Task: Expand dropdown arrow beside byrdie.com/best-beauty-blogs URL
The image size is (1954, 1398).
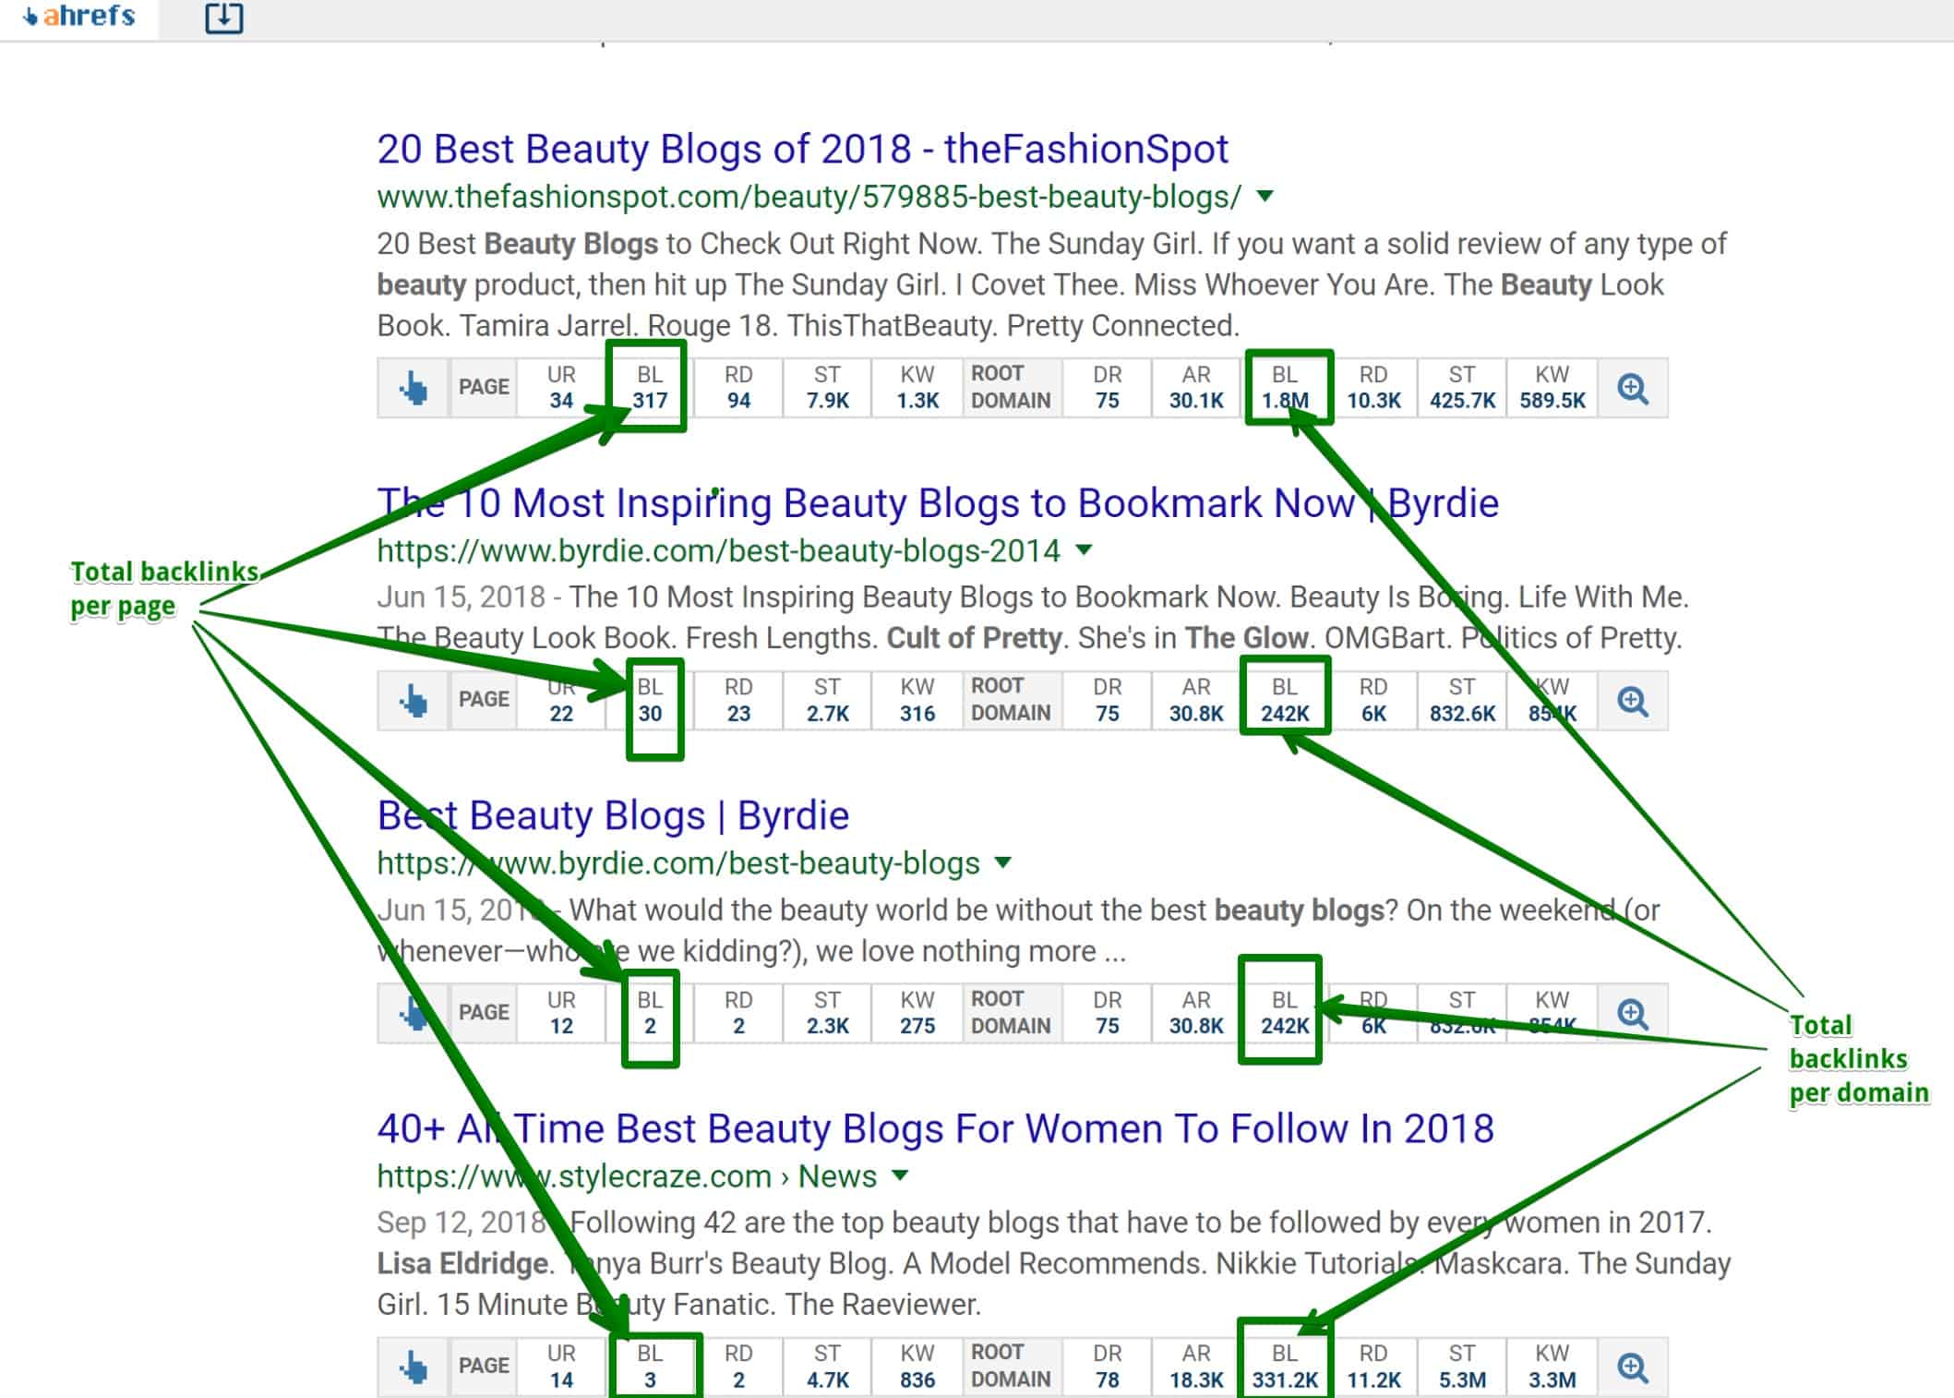Action: (1003, 863)
